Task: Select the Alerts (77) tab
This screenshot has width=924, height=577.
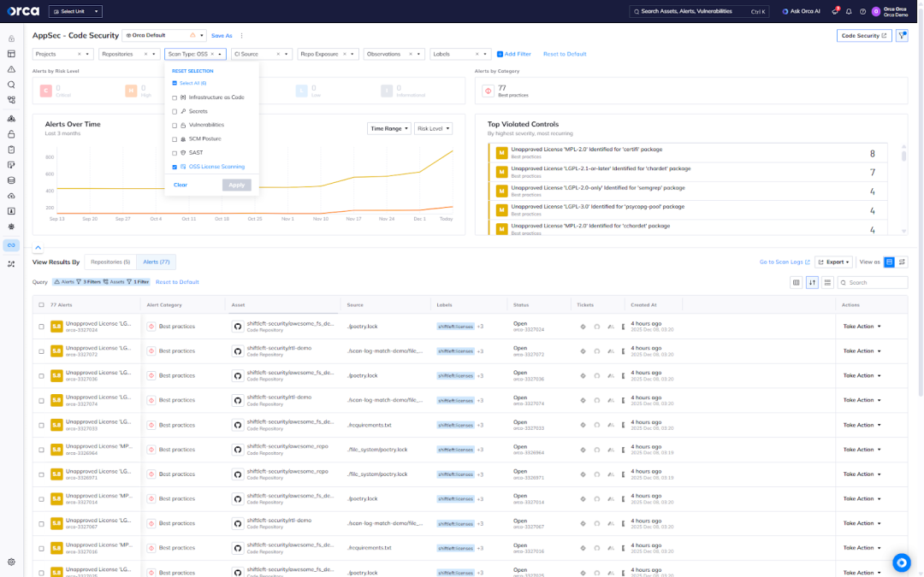Action: click(x=158, y=262)
